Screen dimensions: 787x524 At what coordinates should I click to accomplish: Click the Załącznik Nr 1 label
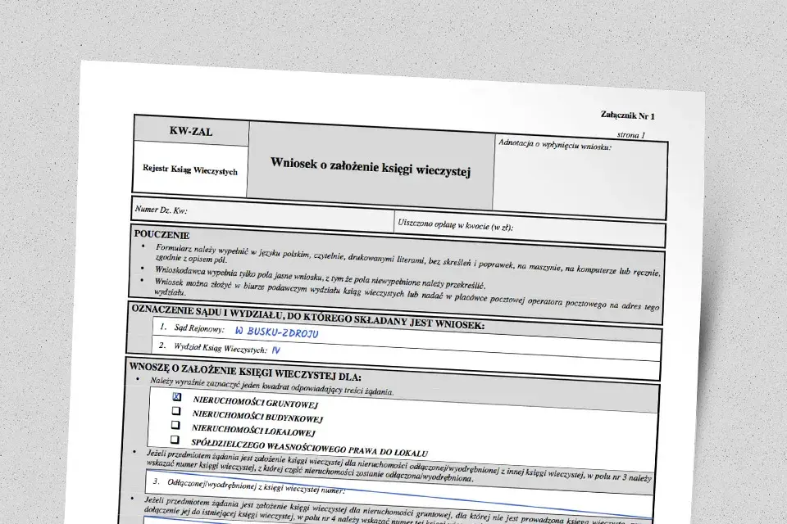pos(627,115)
